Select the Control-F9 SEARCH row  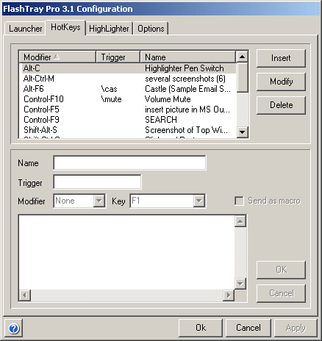pos(128,120)
